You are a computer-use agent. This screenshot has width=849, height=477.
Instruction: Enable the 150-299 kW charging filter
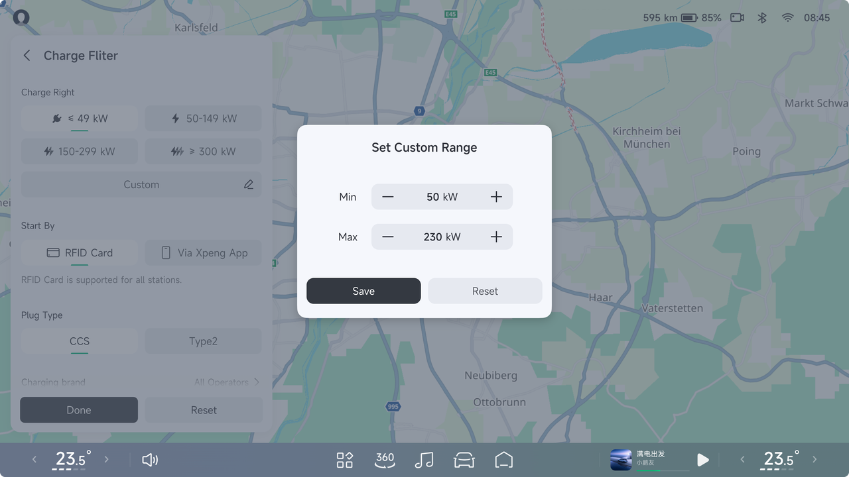tap(79, 151)
